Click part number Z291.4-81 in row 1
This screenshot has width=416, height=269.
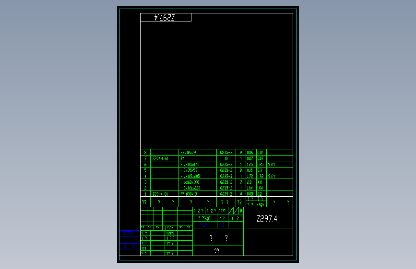(x=160, y=194)
